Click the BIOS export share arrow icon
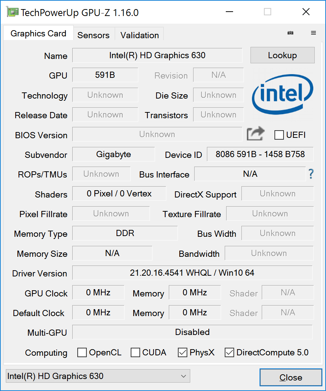The height and width of the screenshot is (391, 326). click(x=256, y=134)
